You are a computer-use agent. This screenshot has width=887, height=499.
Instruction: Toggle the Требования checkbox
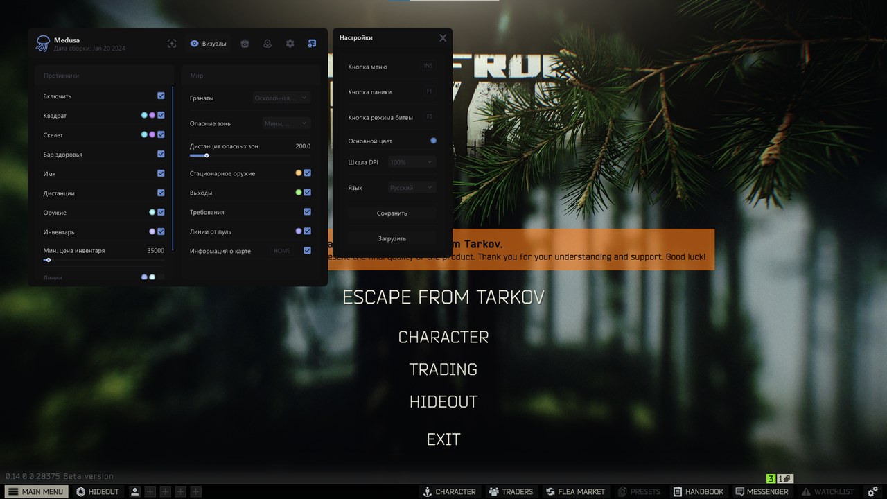tap(307, 211)
